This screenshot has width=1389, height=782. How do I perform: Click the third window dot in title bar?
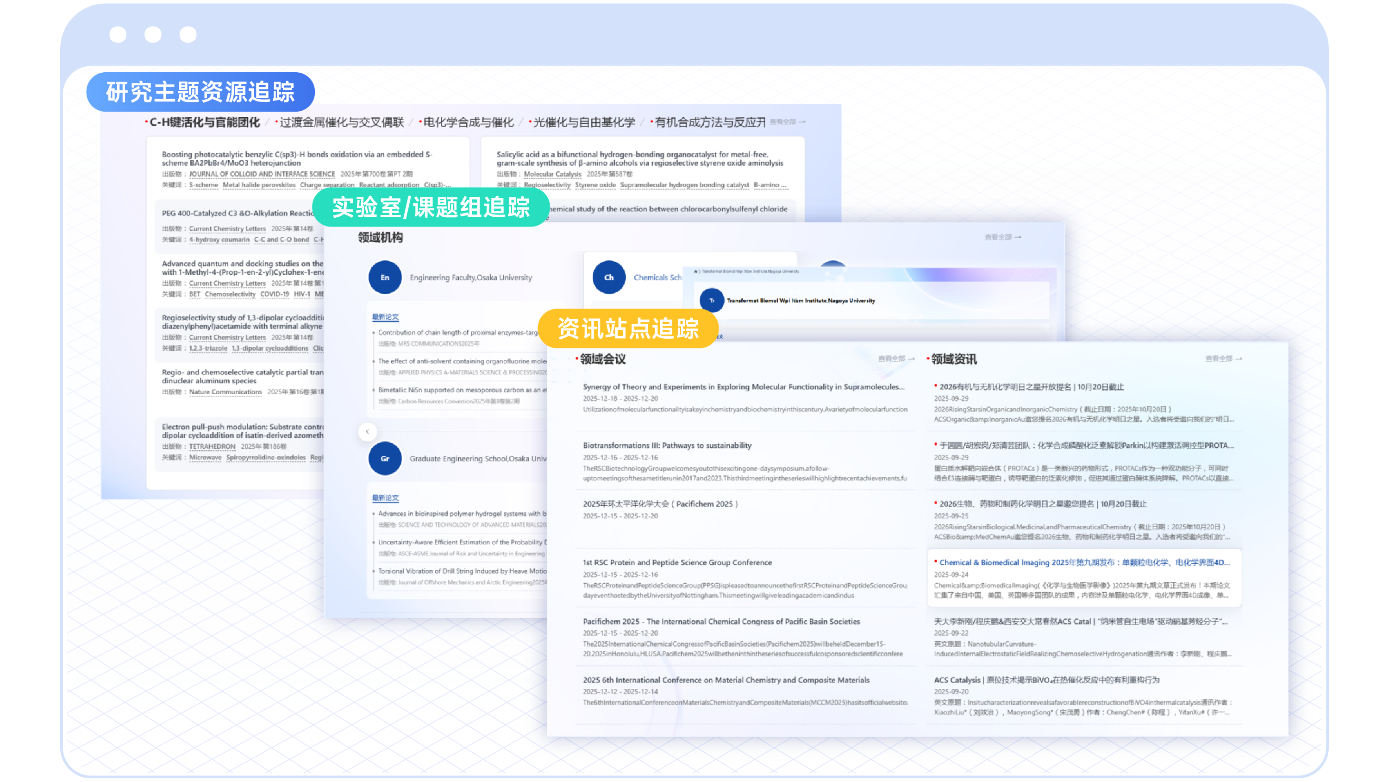pyautogui.click(x=188, y=35)
